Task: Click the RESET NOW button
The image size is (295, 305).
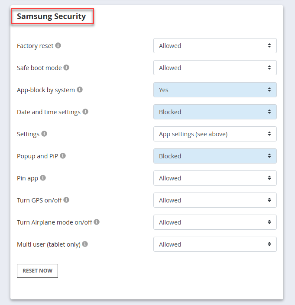Action: pyautogui.click(x=37, y=271)
